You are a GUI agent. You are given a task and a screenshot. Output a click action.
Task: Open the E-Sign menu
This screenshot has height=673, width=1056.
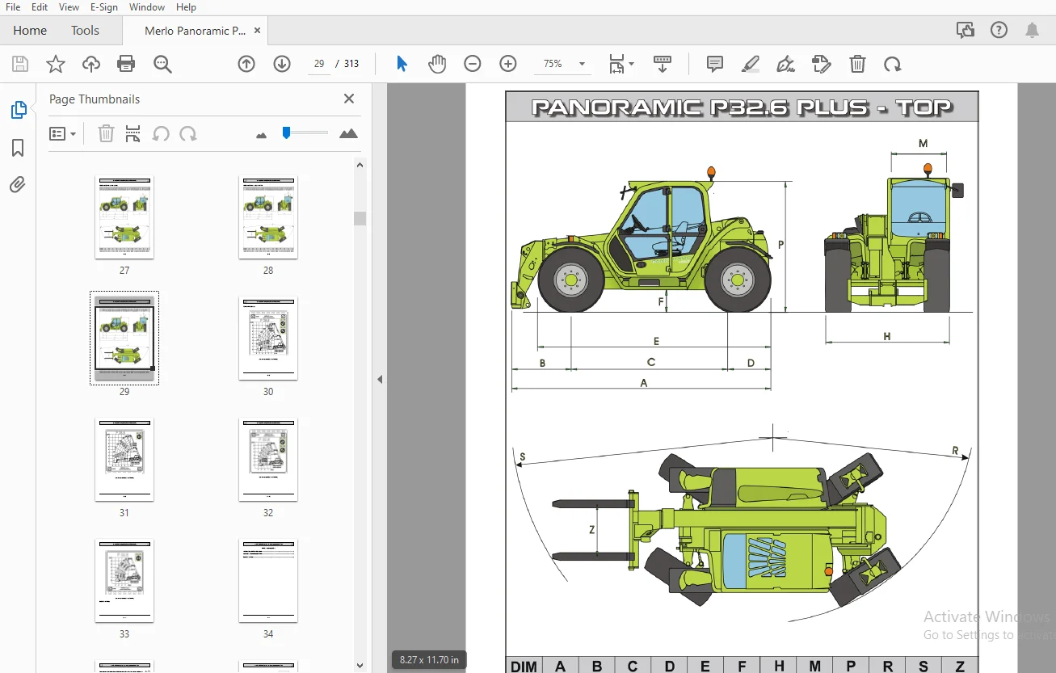click(x=104, y=6)
